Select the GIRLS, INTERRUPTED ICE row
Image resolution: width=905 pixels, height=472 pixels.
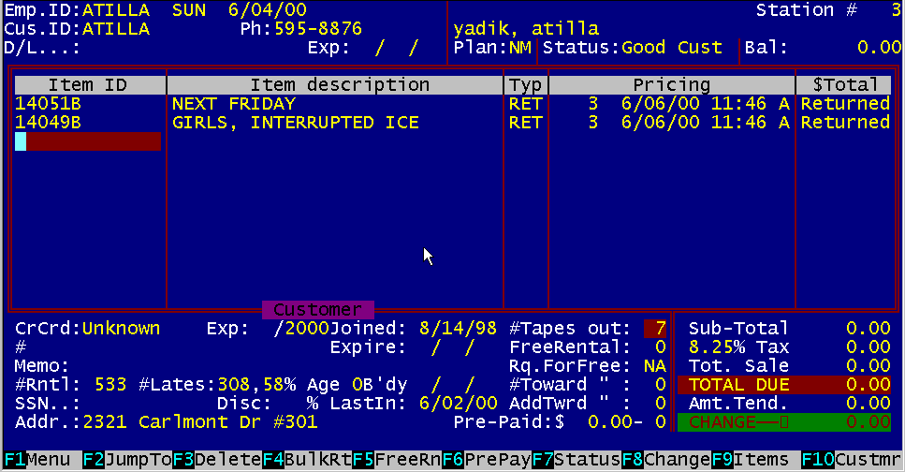pos(295,123)
